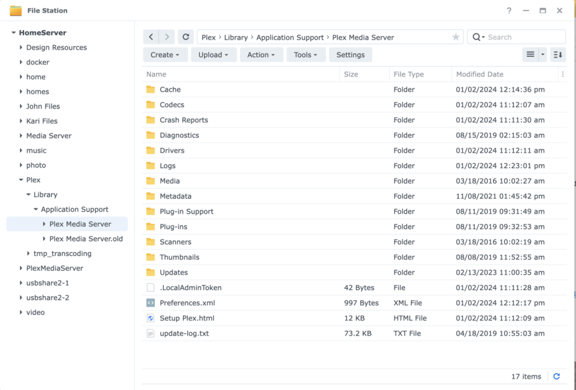
Task: Expand the video tree node
Action: (x=21, y=312)
